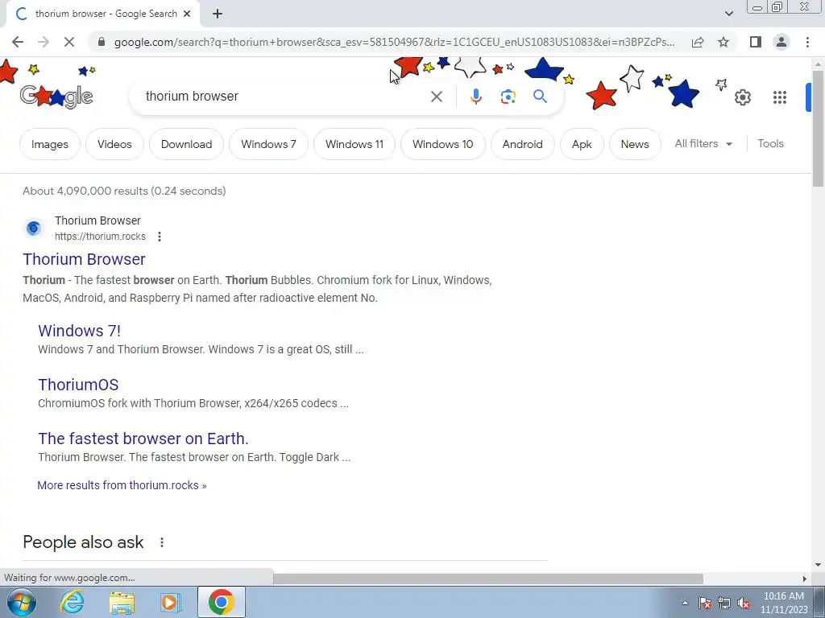Open Google quick settings gear
The width and height of the screenshot is (825, 618).
(x=742, y=97)
